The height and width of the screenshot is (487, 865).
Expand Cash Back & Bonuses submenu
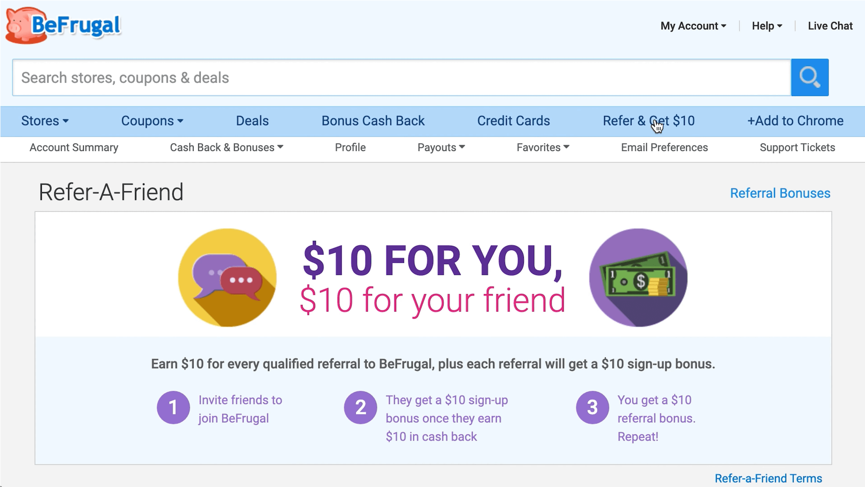(226, 147)
